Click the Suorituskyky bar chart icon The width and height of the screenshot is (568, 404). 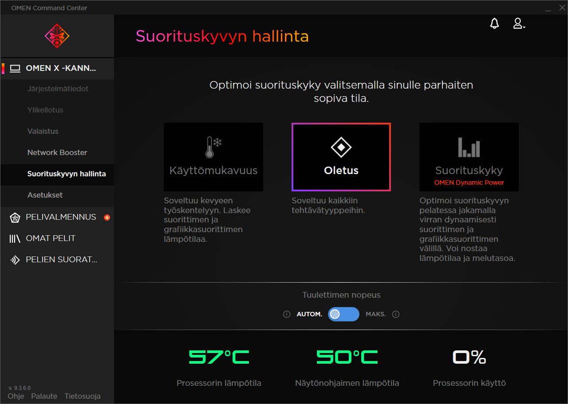click(469, 147)
